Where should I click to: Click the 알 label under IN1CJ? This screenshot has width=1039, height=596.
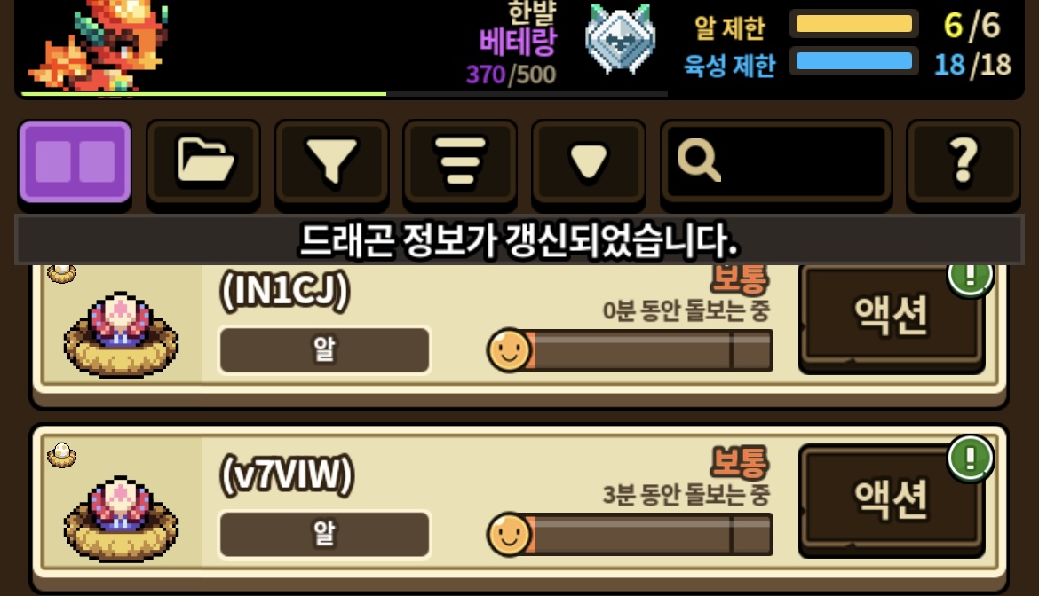325,350
